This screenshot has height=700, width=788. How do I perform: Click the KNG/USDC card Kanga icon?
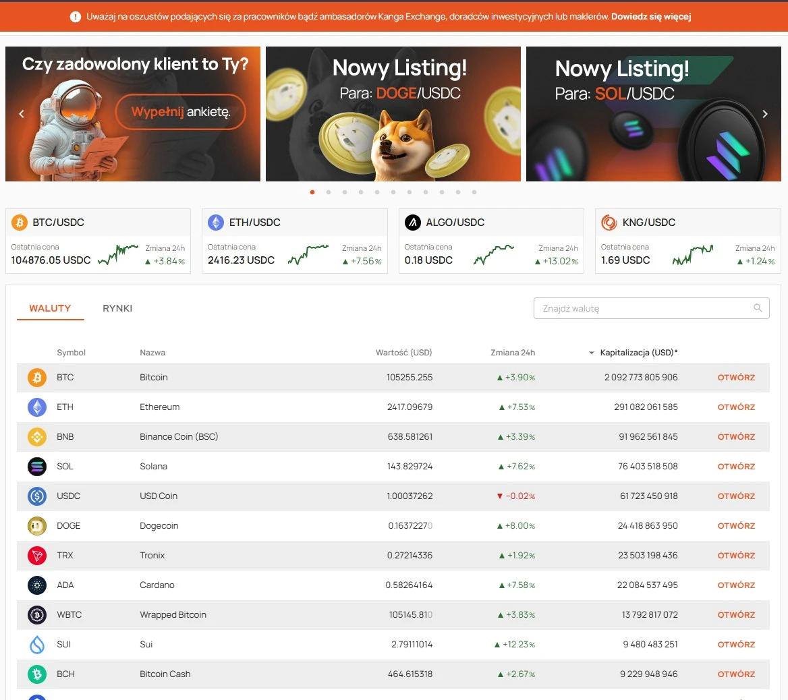[x=609, y=222]
